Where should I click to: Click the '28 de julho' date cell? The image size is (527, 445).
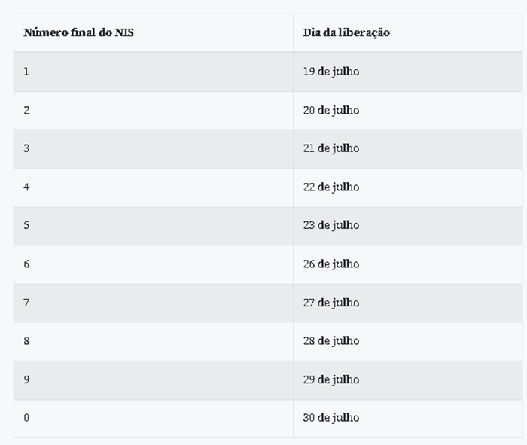(331, 341)
